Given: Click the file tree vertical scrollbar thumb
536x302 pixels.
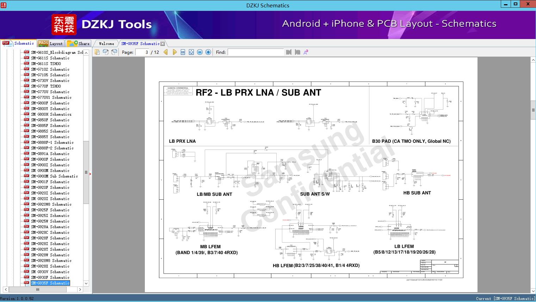Looking at the screenshot, I should (x=86, y=172).
